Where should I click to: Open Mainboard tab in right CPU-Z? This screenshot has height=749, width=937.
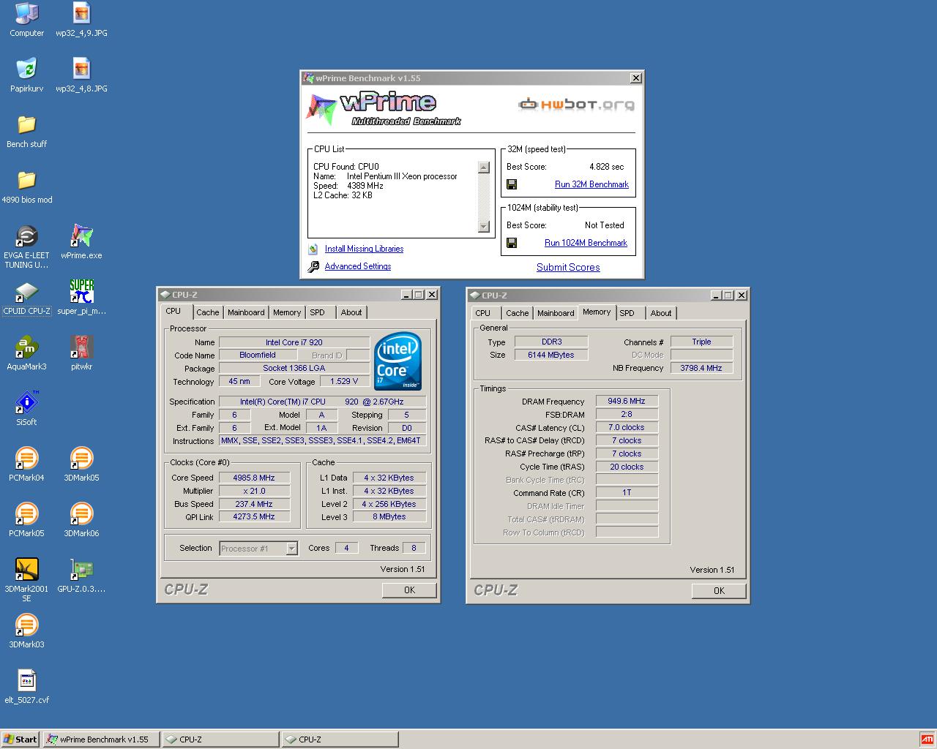click(x=556, y=313)
